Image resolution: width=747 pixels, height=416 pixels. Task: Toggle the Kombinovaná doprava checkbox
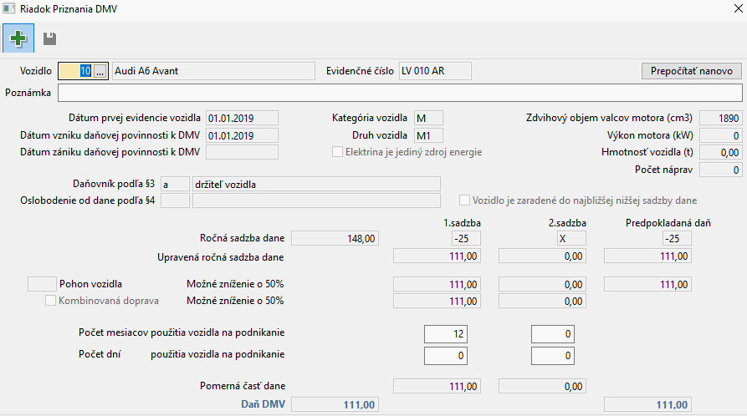pyautogui.click(x=50, y=301)
